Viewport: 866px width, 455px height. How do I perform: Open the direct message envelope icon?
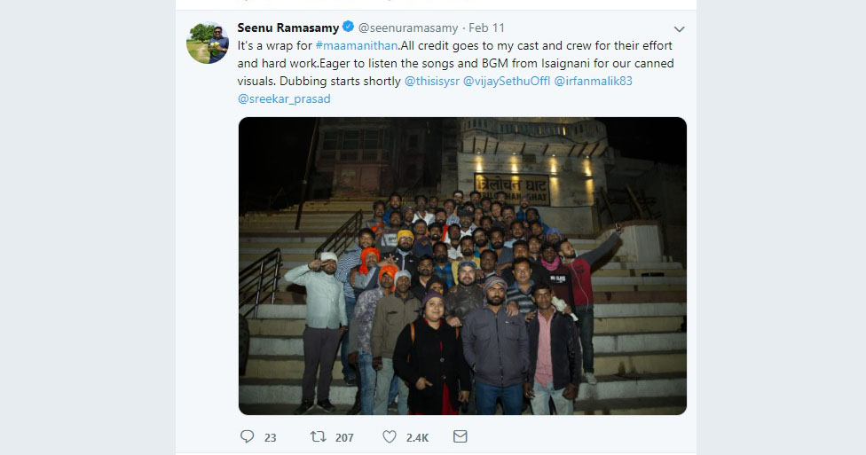(x=460, y=436)
